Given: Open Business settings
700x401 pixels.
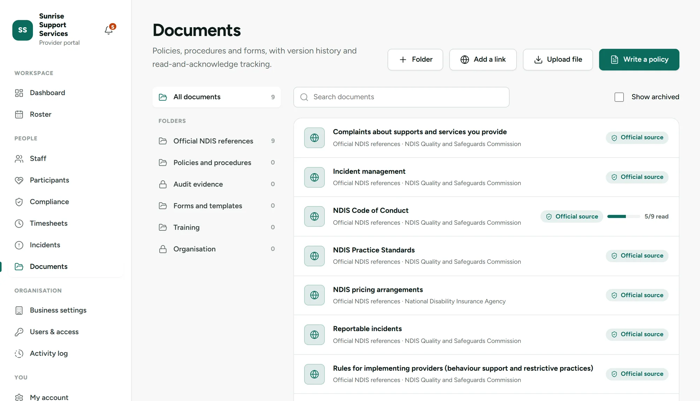Looking at the screenshot, I should click(66, 310).
